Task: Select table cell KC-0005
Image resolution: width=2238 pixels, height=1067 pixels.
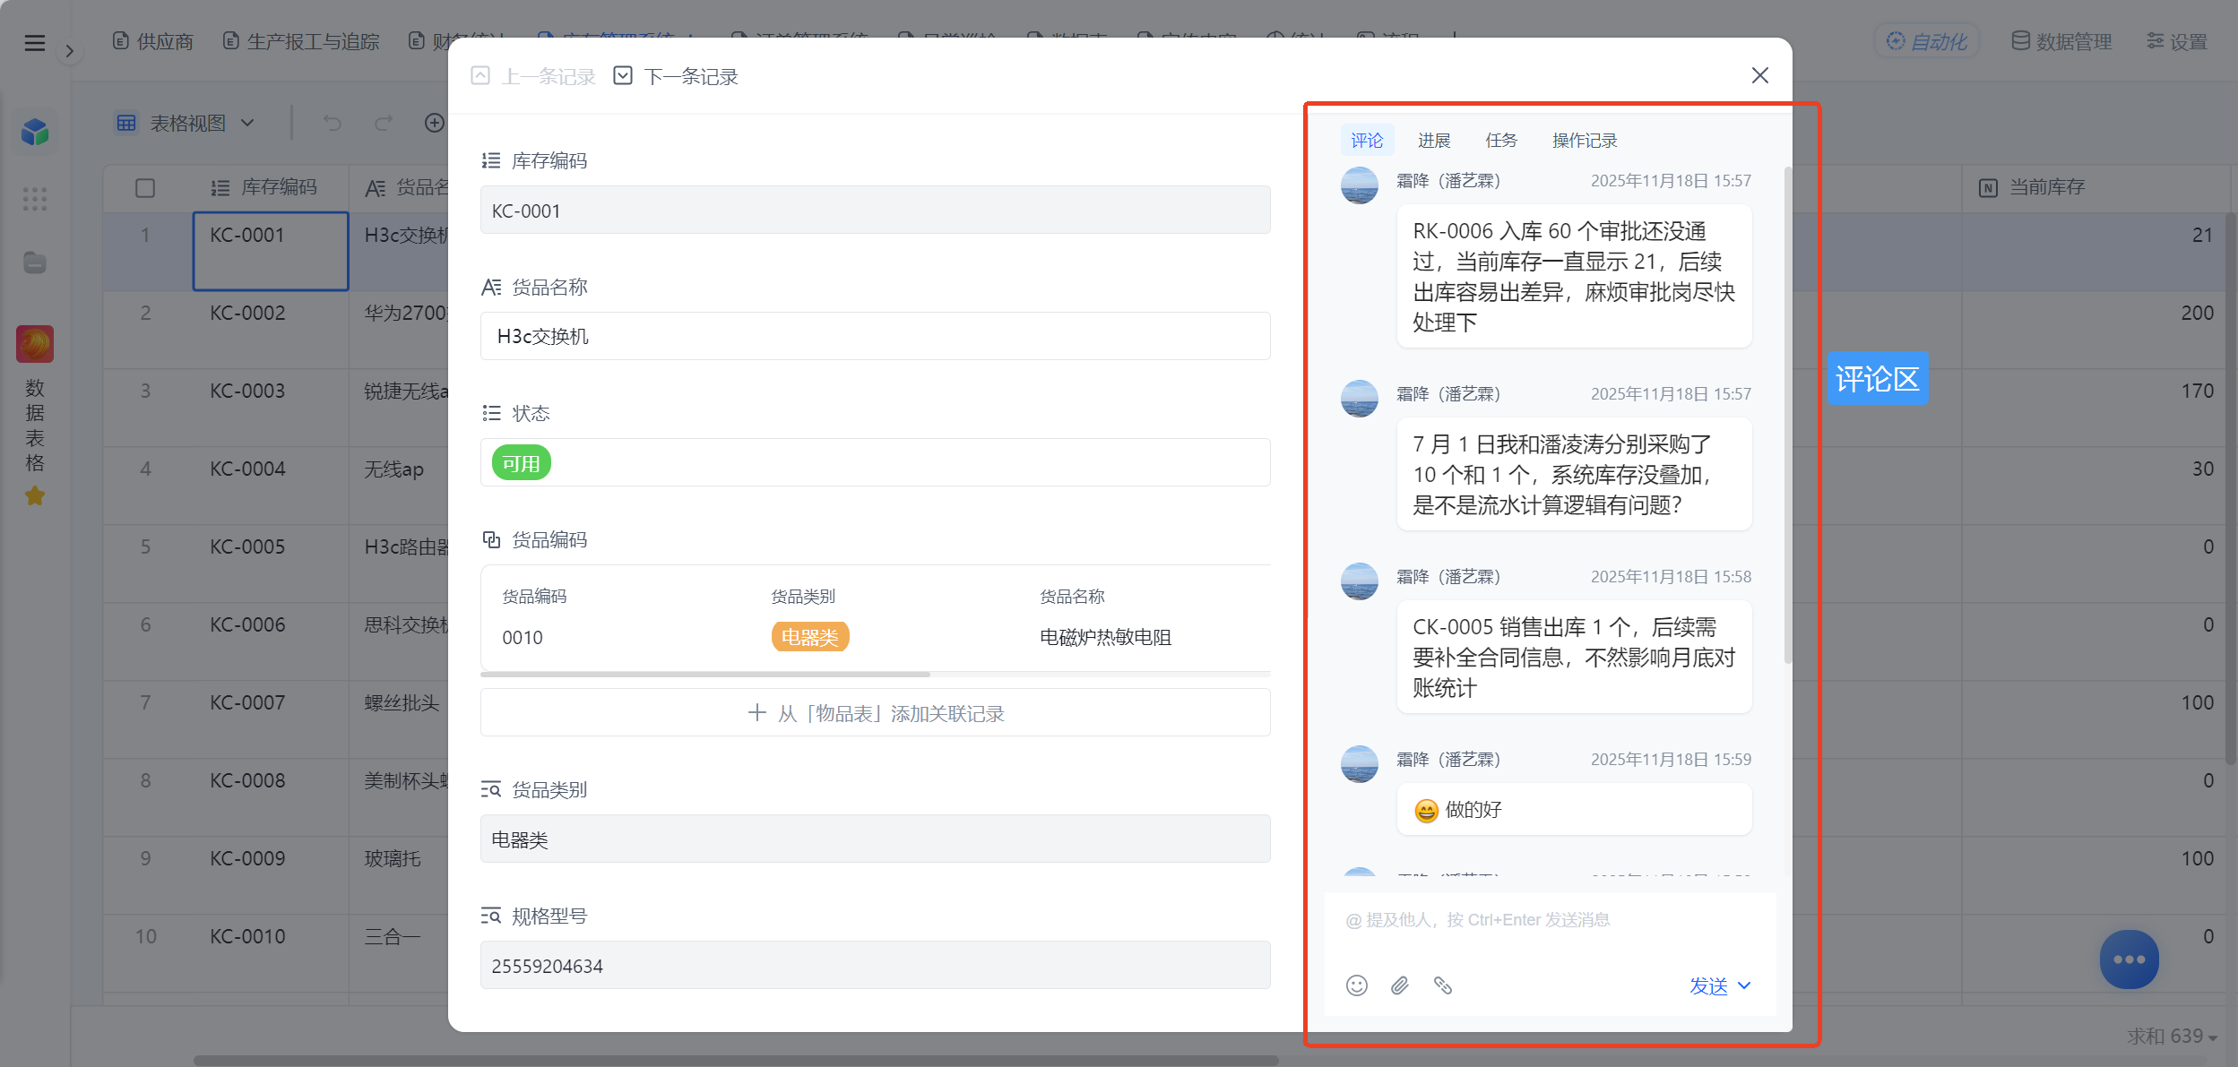Action: (x=270, y=563)
